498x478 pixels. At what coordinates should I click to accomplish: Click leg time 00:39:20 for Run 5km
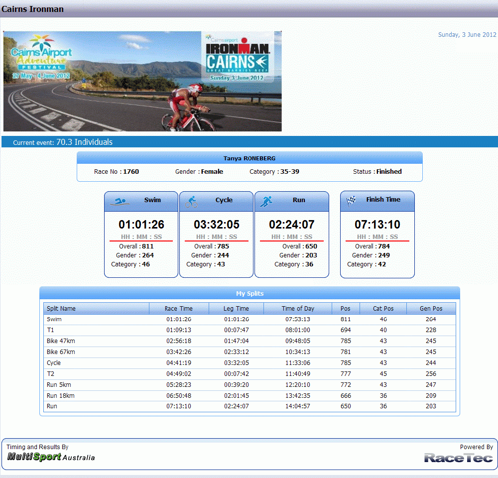click(x=236, y=384)
